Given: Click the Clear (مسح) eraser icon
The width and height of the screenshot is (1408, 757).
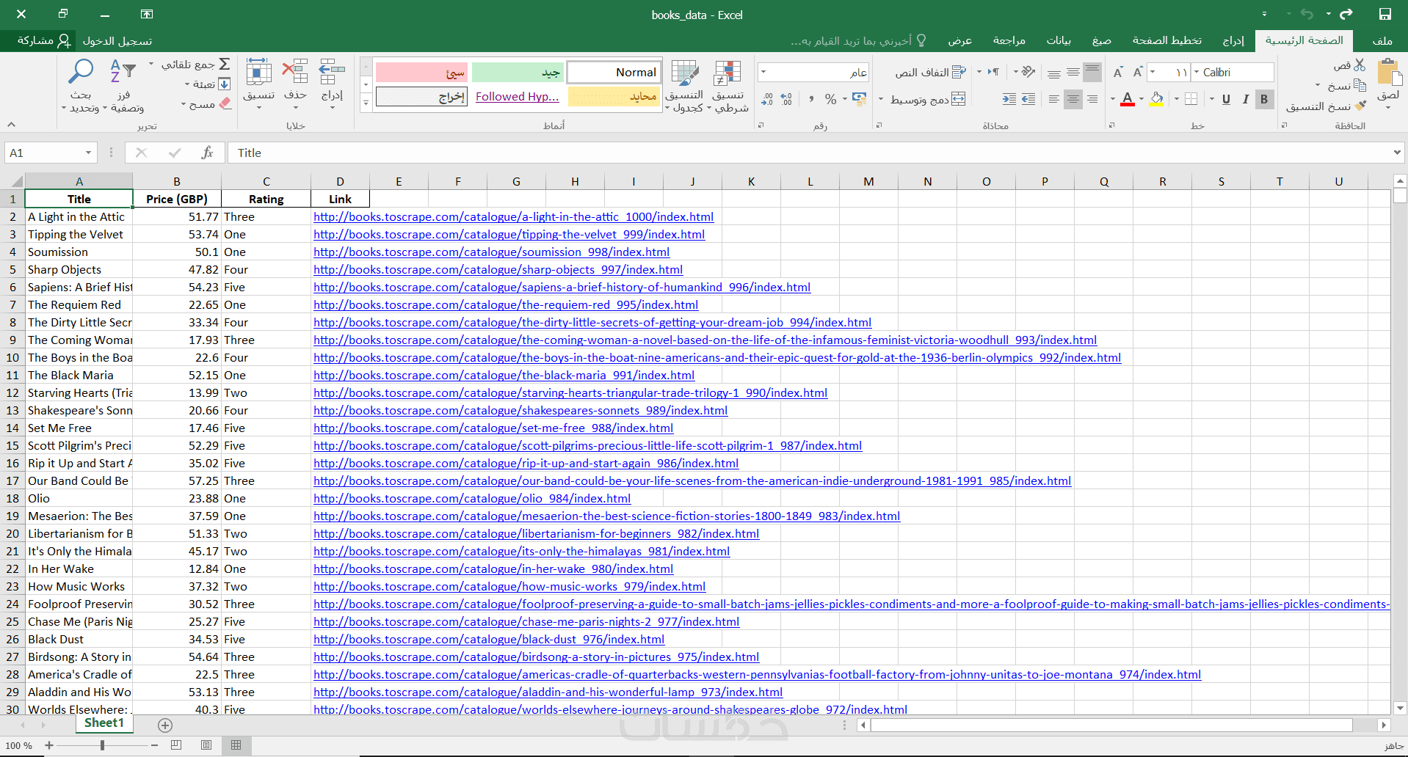Looking at the screenshot, I should coord(225,104).
